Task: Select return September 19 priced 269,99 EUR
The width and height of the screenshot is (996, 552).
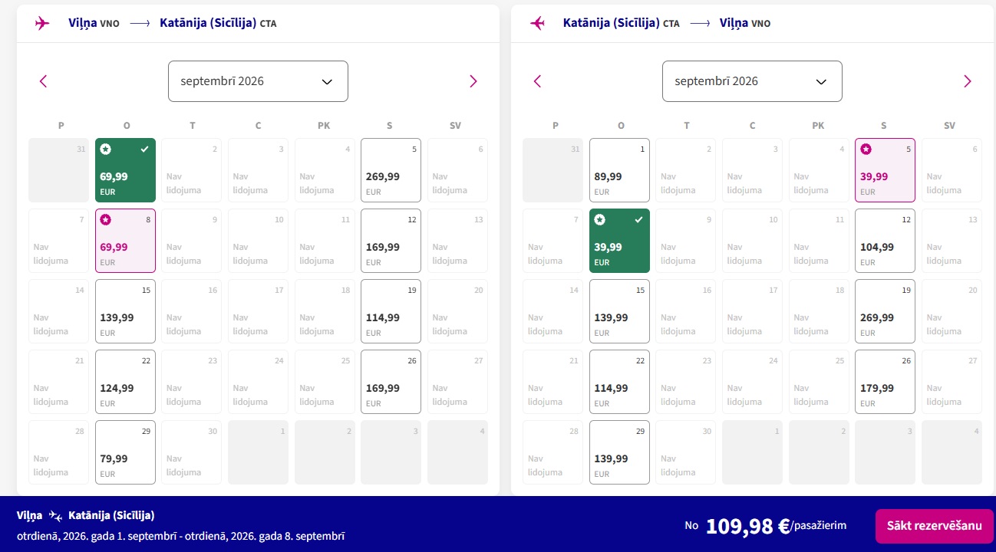Action: (885, 311)
